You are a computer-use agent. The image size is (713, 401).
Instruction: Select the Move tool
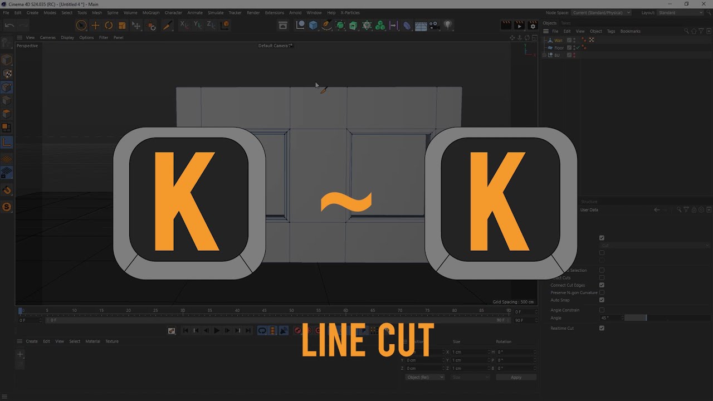tap(95, 25)
